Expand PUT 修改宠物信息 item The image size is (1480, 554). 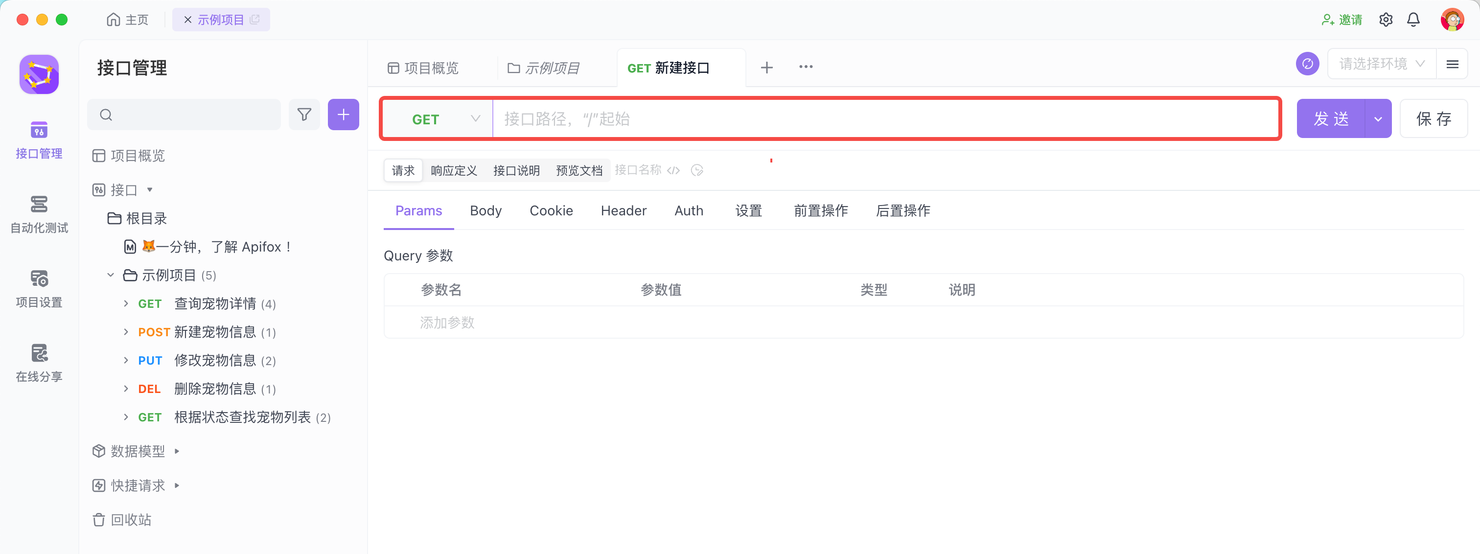pos(126,360)
